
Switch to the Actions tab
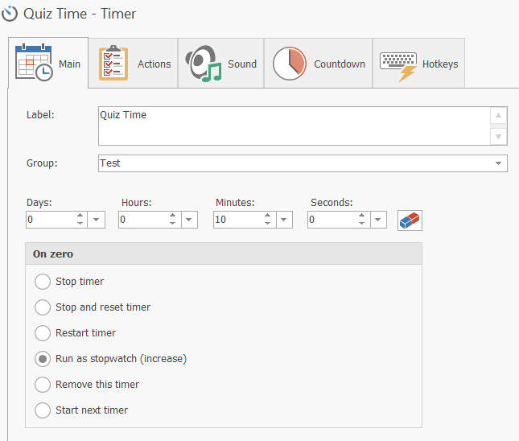tap(134, 63)
